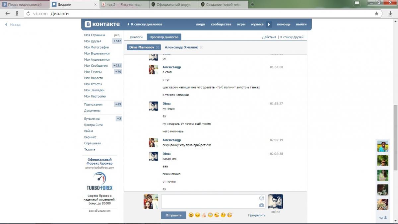
Task: Open the Диалоги tab in messages
Action: tap(136, 37)
